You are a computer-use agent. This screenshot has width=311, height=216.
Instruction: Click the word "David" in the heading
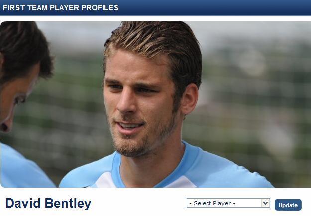pyautogui.click(x=23, y=203)
